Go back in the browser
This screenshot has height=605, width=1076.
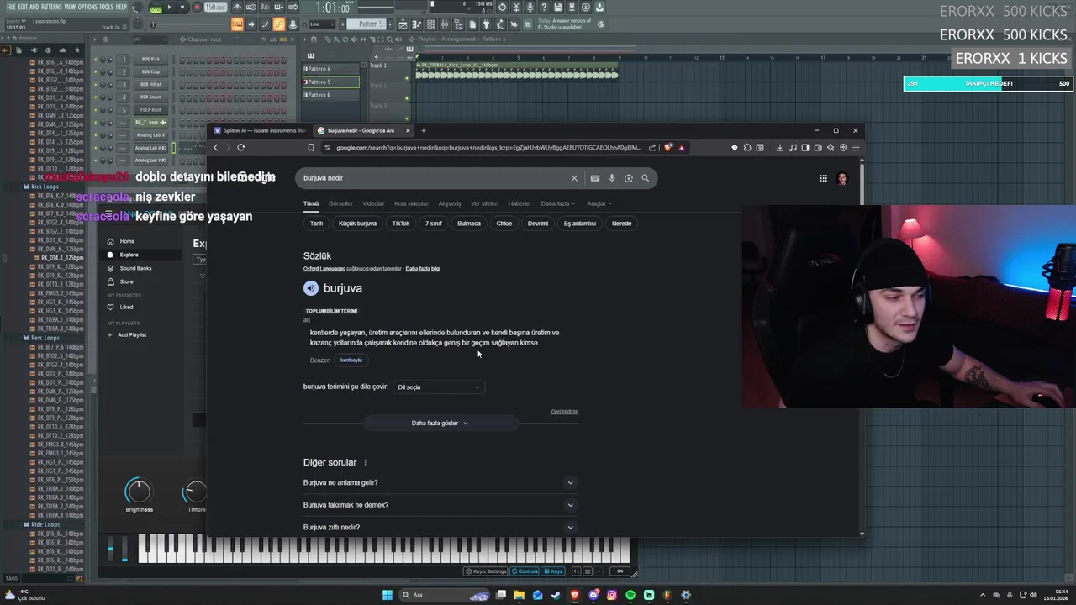(x=215, y=147)
